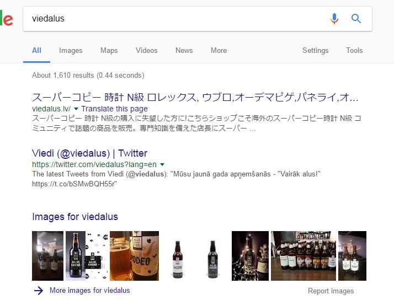Image resolution: width=394 pixels, height=305 pixels.
Task: Show the search Tools options
Action: (x=354, y=50)
